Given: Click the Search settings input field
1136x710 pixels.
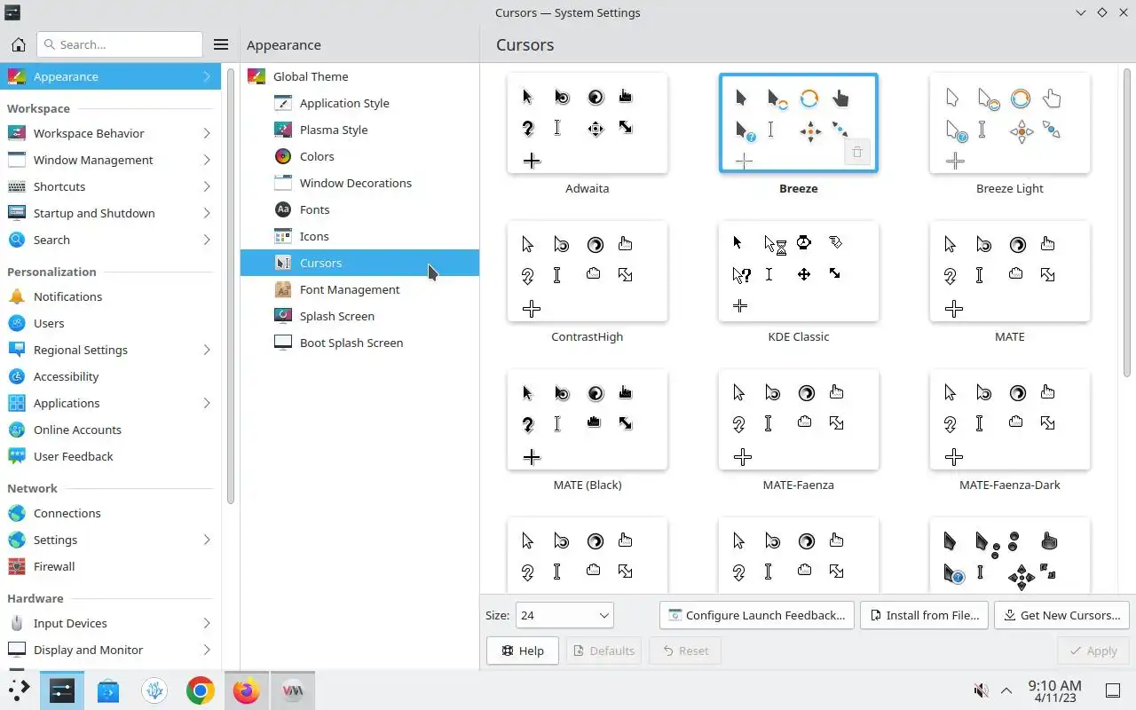Looking at the screenshot, I should [120, 44].
